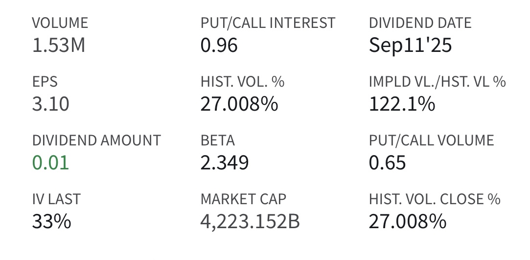Click the Sep11'25 dividend date value
Screen dimensions: 530x260
410,45
